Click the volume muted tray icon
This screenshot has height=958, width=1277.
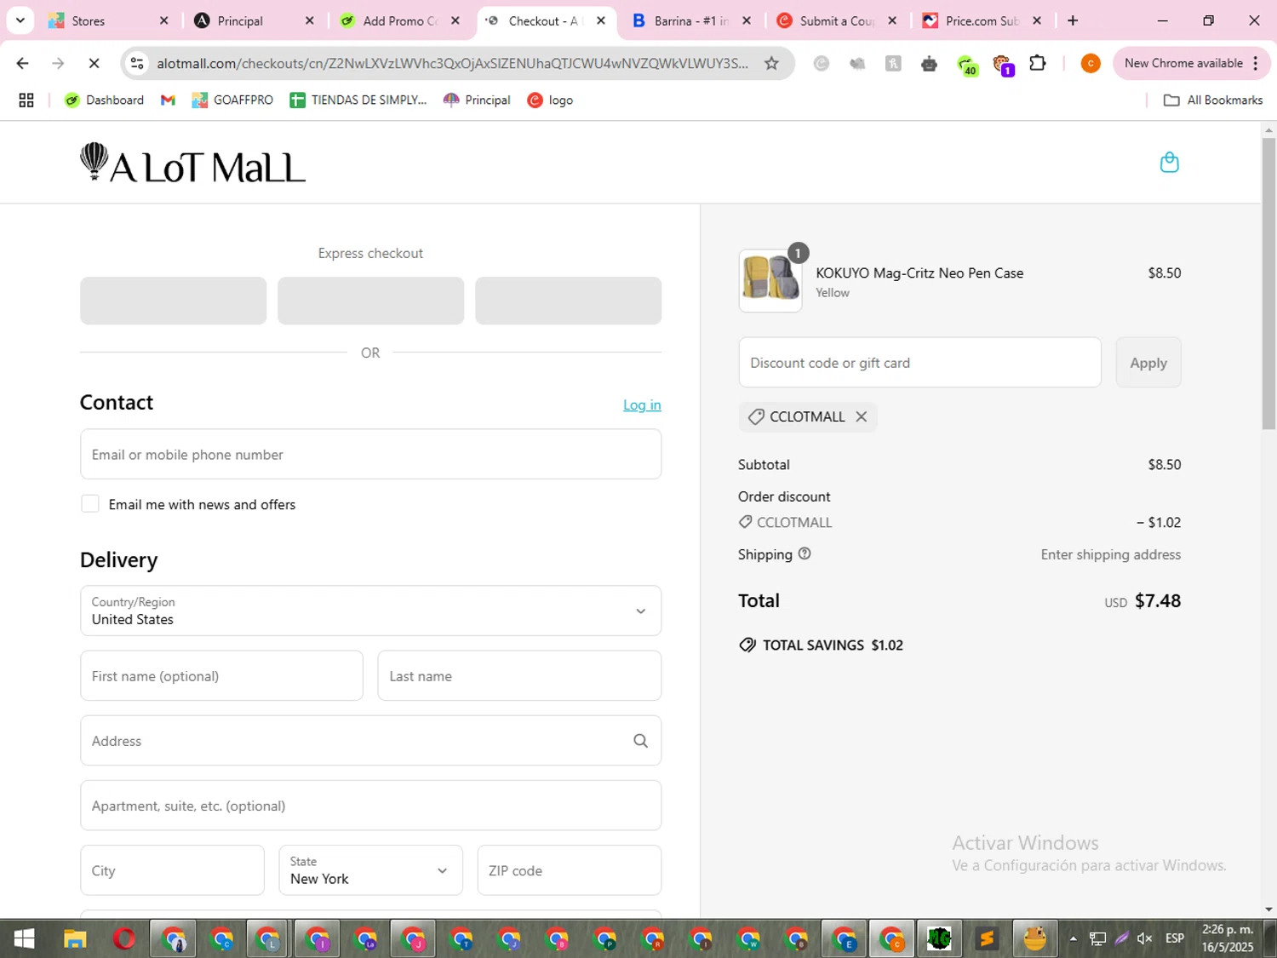point(1145,938)
